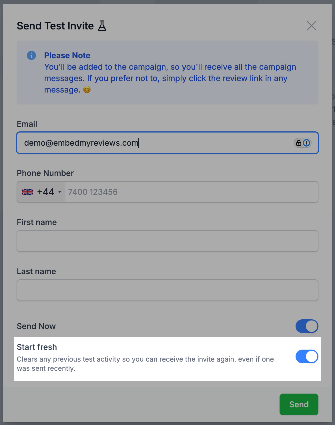
Task: Open the 1Password icon in Email field
Action: [306, 143]
